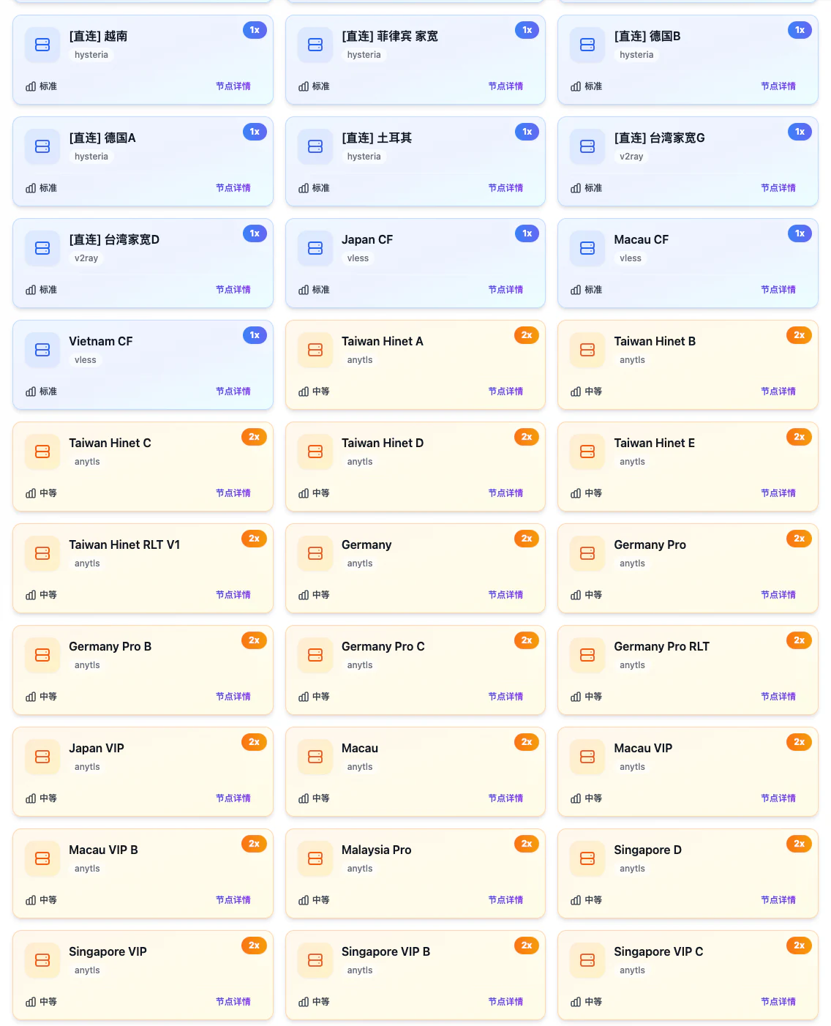Click the orange server icon on Taiwan Hinet D
The width and height of the screenshot is (831, 1026).
(x=315, y=452)
